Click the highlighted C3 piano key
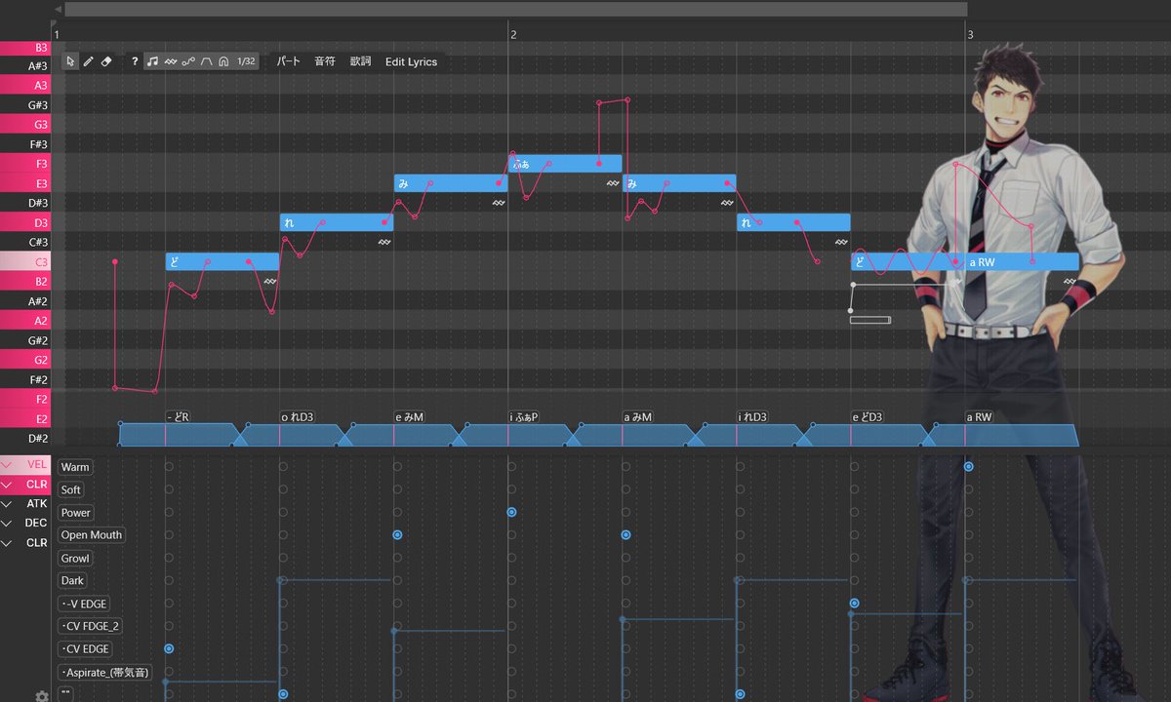This screenshot has height=702, width=1171. coord(25,261)
